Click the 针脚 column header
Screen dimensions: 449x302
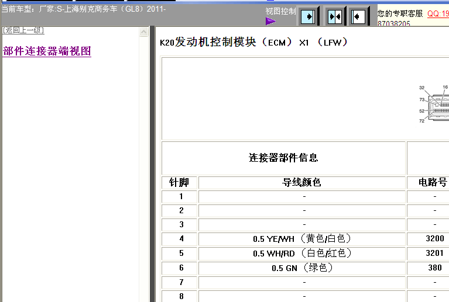tap(179, 182)
